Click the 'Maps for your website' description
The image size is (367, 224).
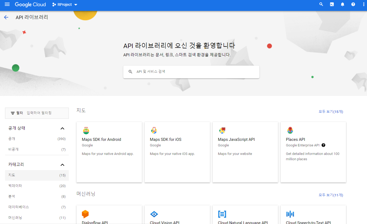tap(235, 154)
